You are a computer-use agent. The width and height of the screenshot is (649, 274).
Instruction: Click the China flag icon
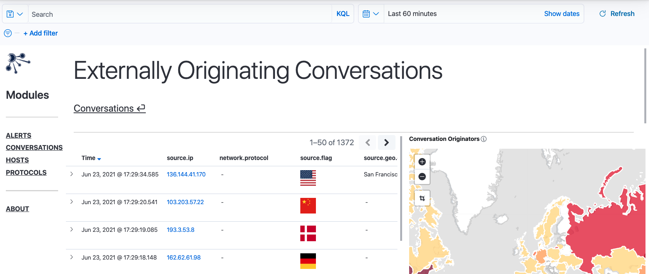pos(308,206)
